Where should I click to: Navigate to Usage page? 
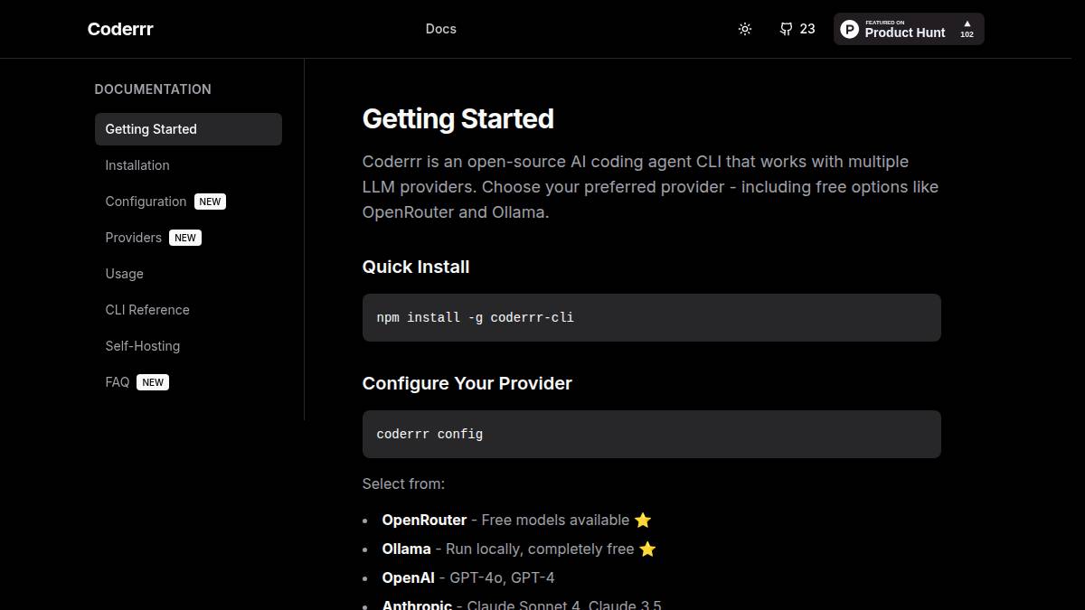pos(125,274)
